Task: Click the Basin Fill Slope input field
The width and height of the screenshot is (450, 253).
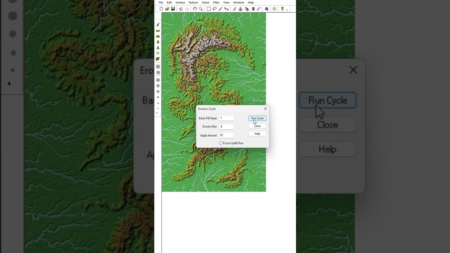Action: pyautogui.click(x=226, y=118)
